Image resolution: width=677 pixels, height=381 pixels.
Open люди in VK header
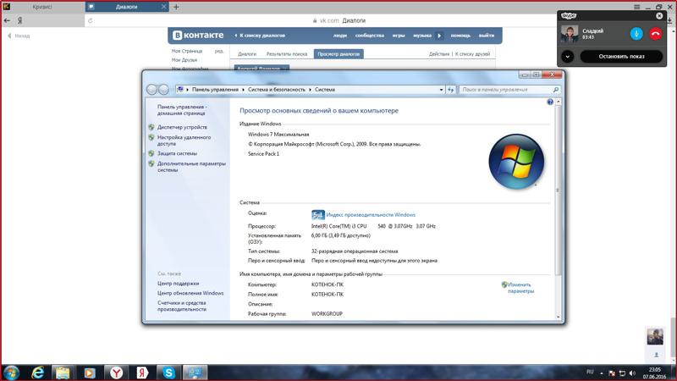click(x=340, y=36)
